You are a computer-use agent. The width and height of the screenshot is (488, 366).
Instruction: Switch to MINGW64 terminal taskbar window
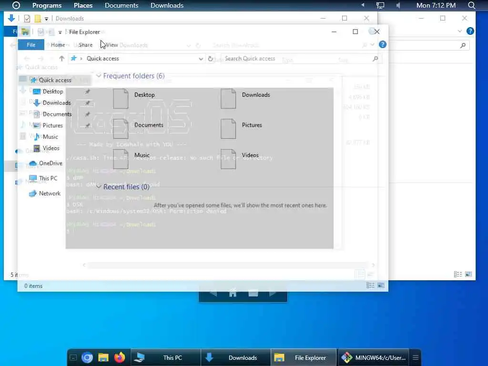[374, 357]
